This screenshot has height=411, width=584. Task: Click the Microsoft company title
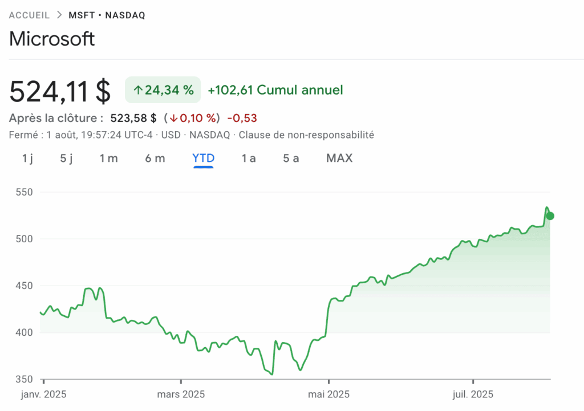click(x=52, y=39)
